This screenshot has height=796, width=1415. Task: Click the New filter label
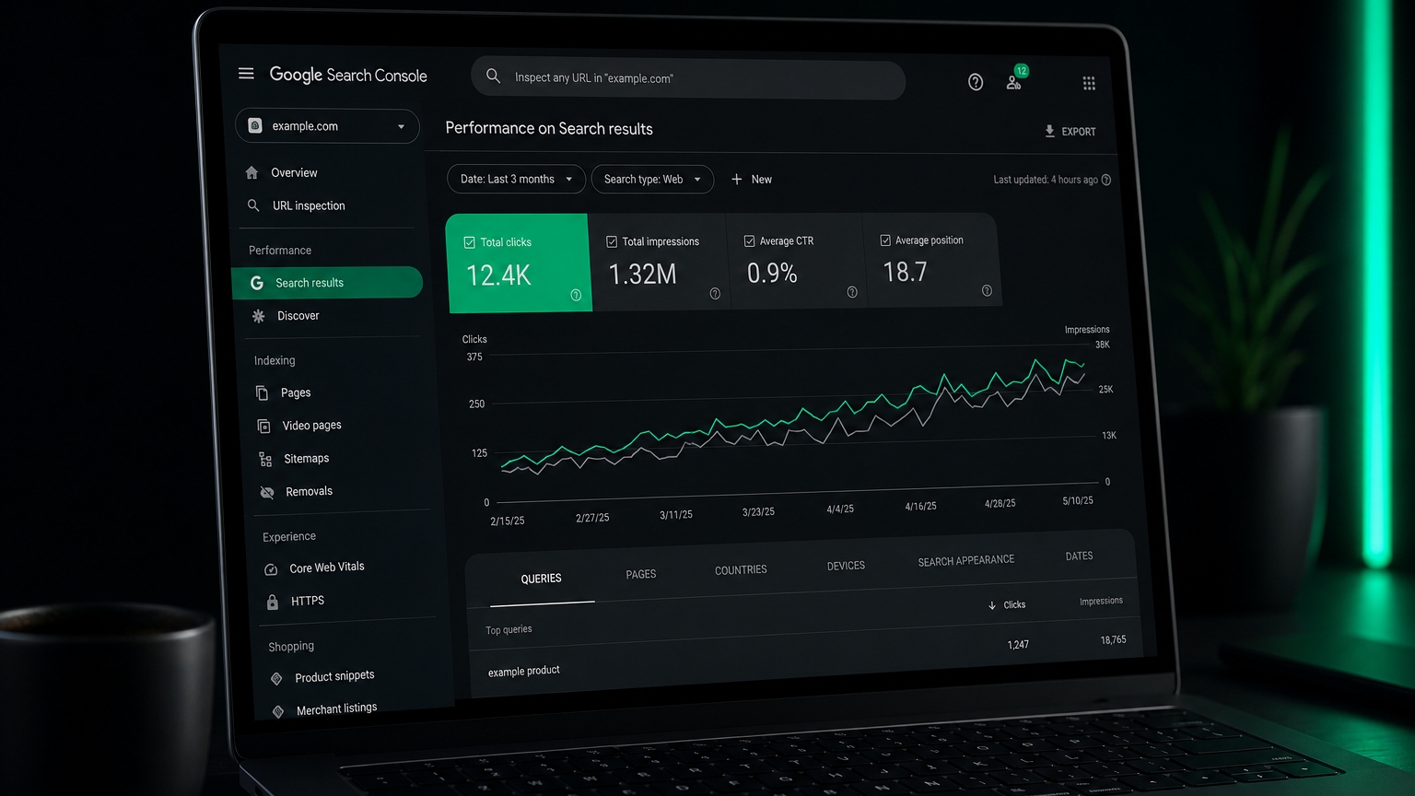pos(762,180)
